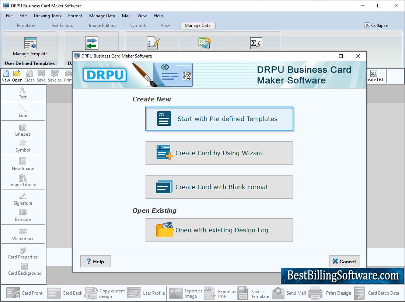Open the Manage Data menu

pos(102,16)
